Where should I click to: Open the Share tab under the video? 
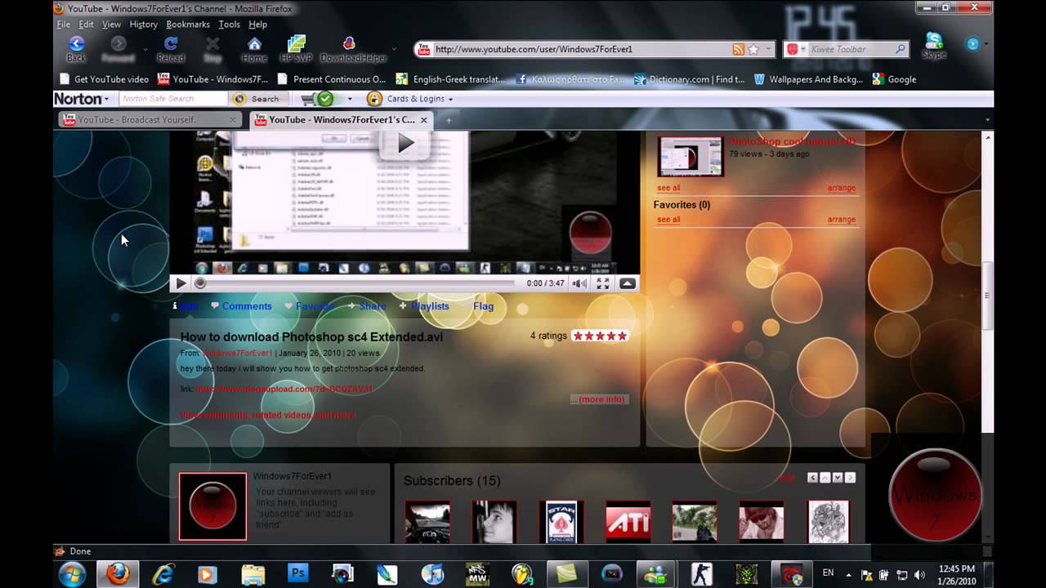[x=372, y=306]
